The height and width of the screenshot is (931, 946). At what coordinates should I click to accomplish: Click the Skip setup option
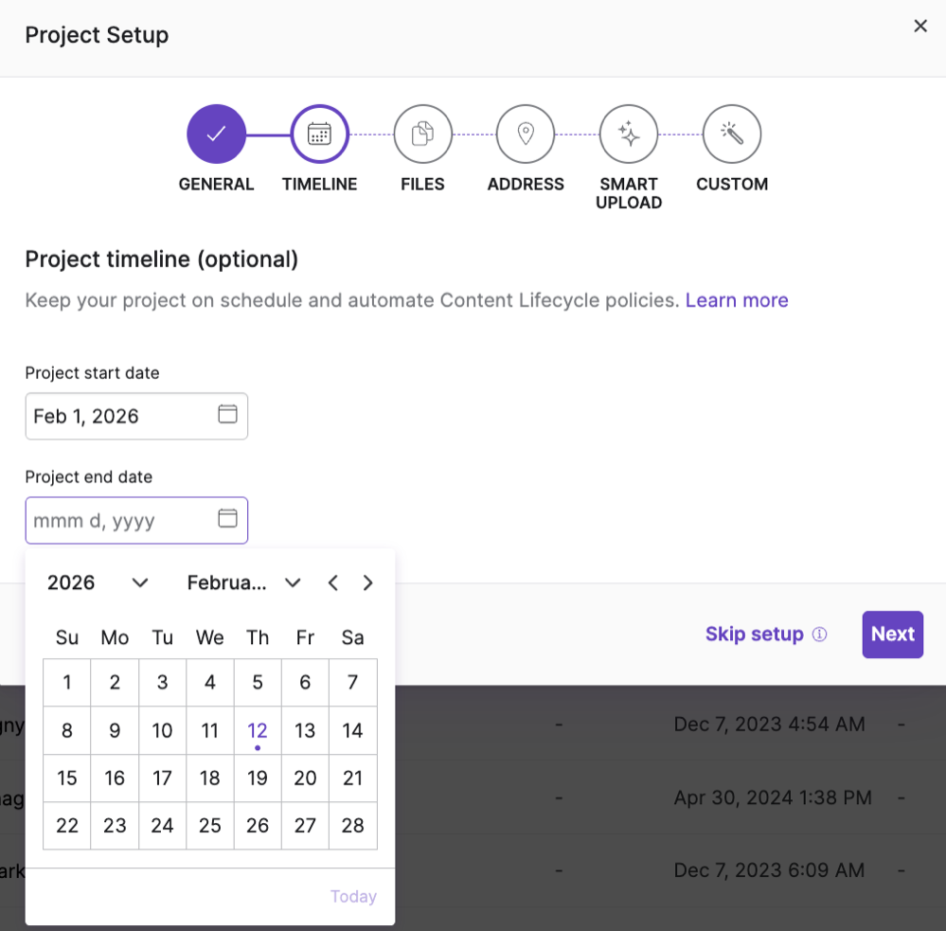753,634
